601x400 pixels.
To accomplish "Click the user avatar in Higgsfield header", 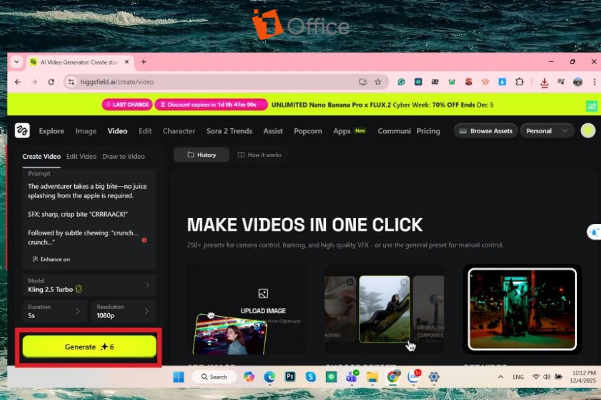I will pos(588,131).
